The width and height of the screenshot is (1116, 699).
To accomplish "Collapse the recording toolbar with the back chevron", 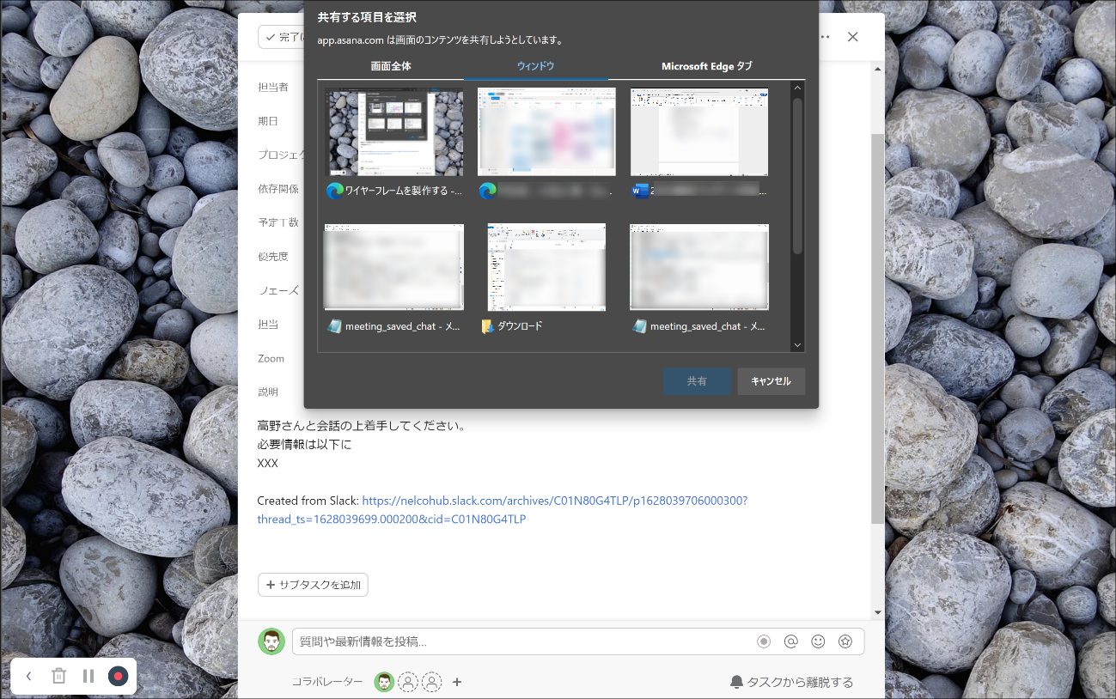I will point(28,676).
